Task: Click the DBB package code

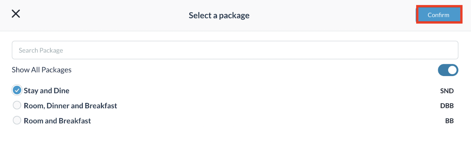Action: pos(447,106)
